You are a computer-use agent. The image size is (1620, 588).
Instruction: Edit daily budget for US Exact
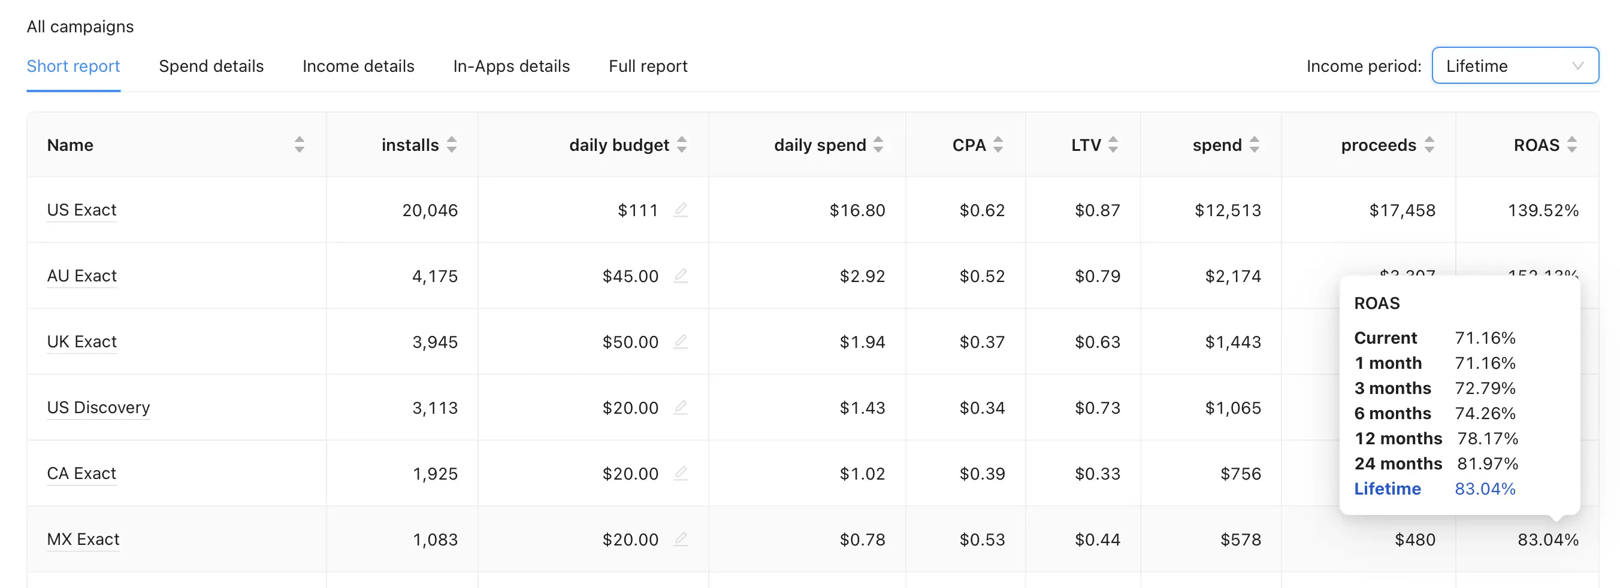[681, 210]
